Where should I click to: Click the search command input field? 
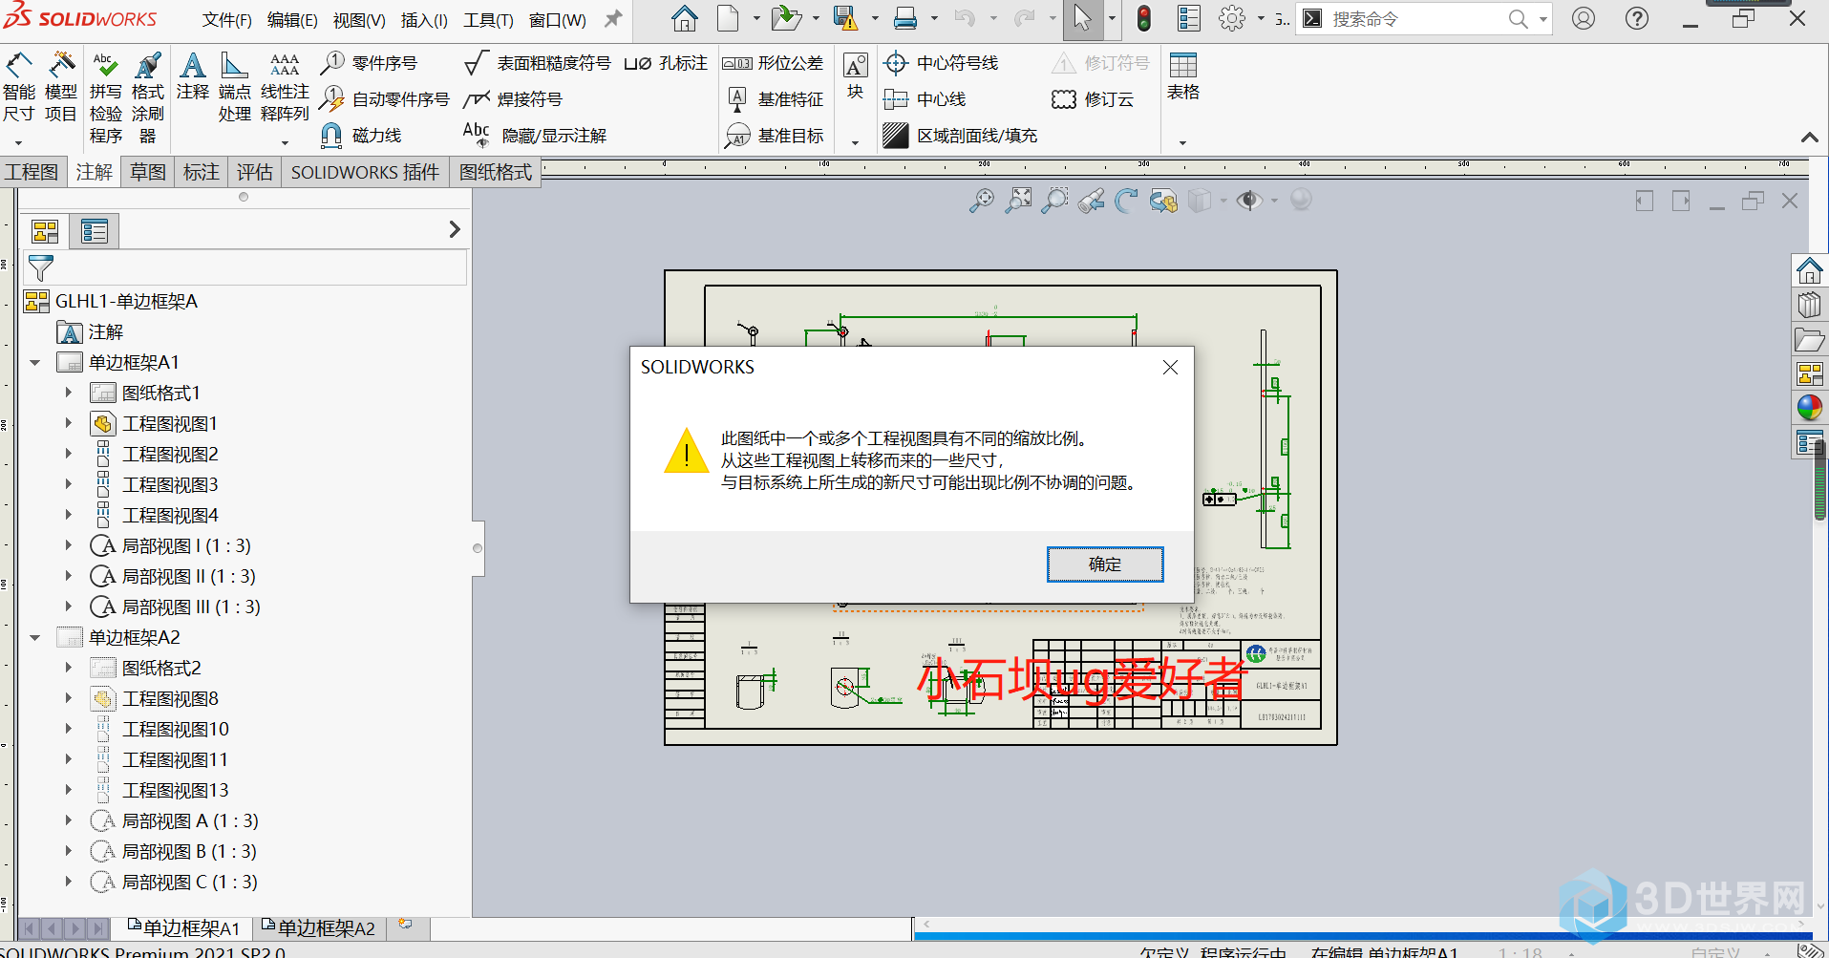click(x=1414, y=19)
